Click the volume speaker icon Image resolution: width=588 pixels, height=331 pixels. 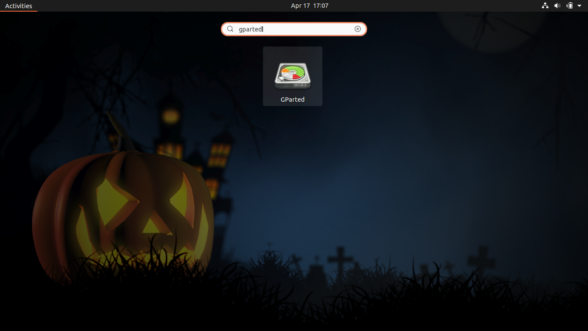coord(557,6)
